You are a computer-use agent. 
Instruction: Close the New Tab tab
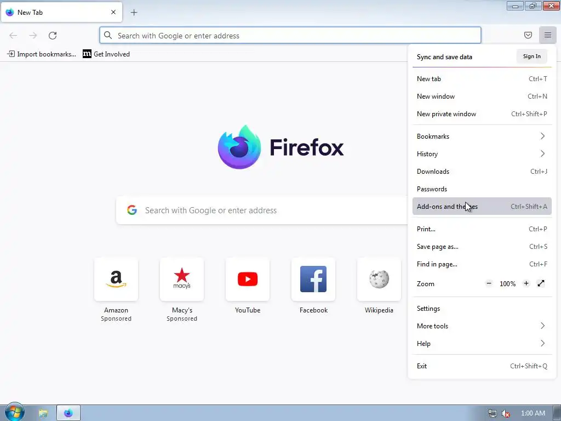pyautogui.click(x=113, y=12)
